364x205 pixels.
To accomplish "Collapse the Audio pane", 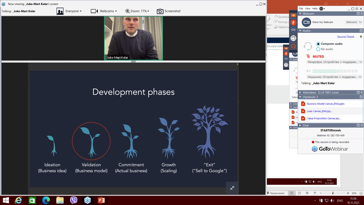I will pos(300,31).
